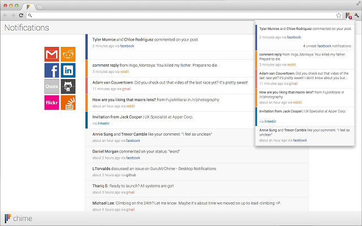Open facebook link under Daniel Morgan notification

click(x=133, y=158)
